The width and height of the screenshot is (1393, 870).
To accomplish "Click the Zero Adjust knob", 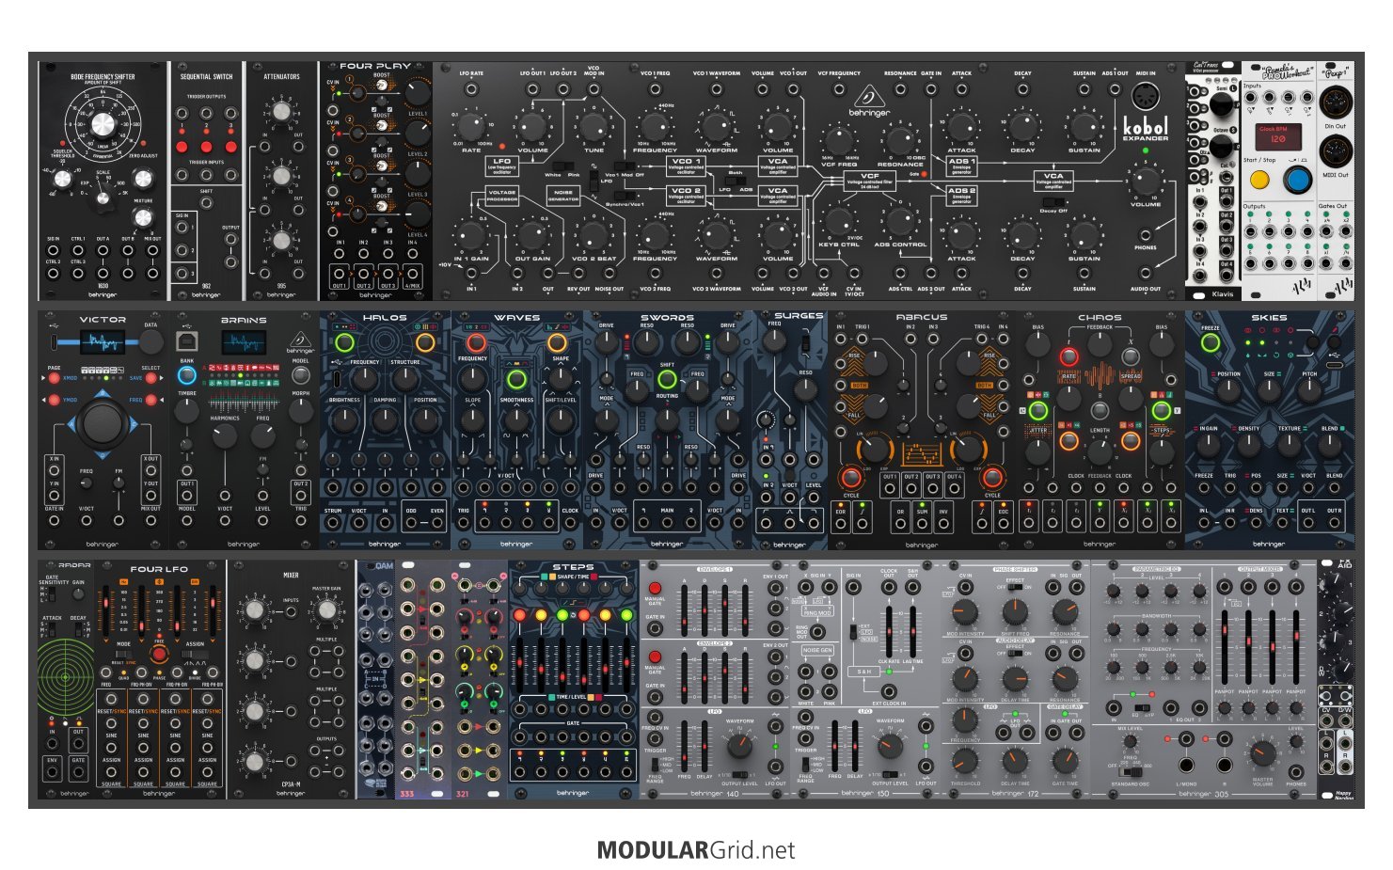I will point(143,178).
